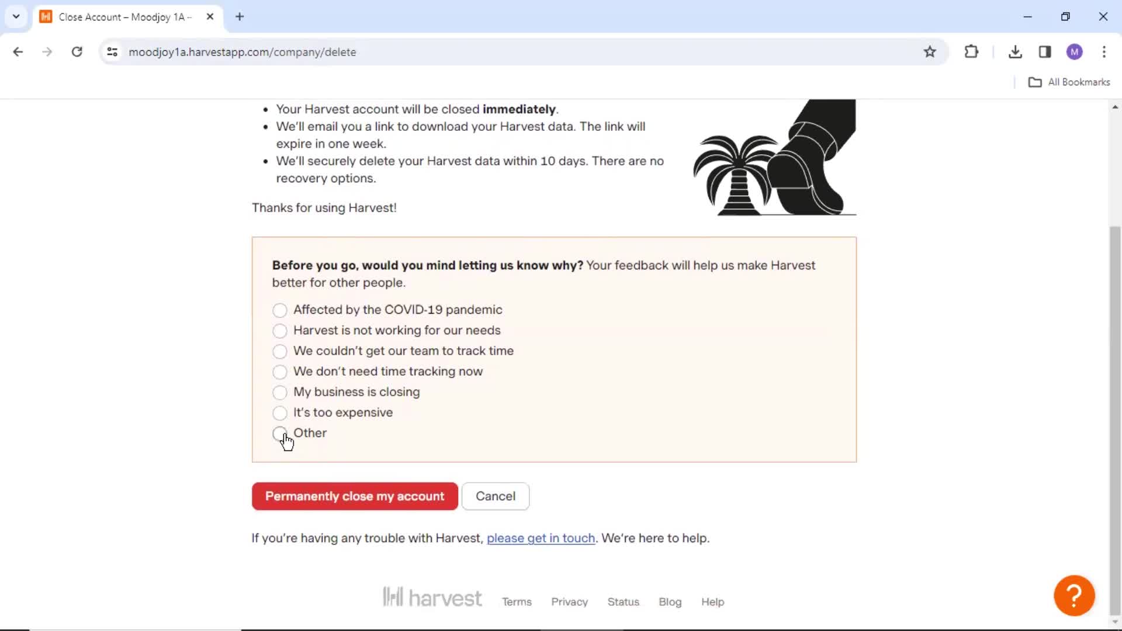The image size is (1122, 631).
Task: Select 'My business is closing' reason
Action: pyautogui.click(x=280, y=392)
